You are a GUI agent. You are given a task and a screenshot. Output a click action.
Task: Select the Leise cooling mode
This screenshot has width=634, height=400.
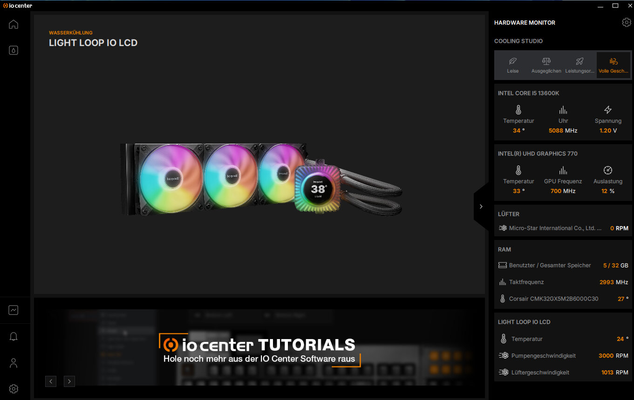512,65
